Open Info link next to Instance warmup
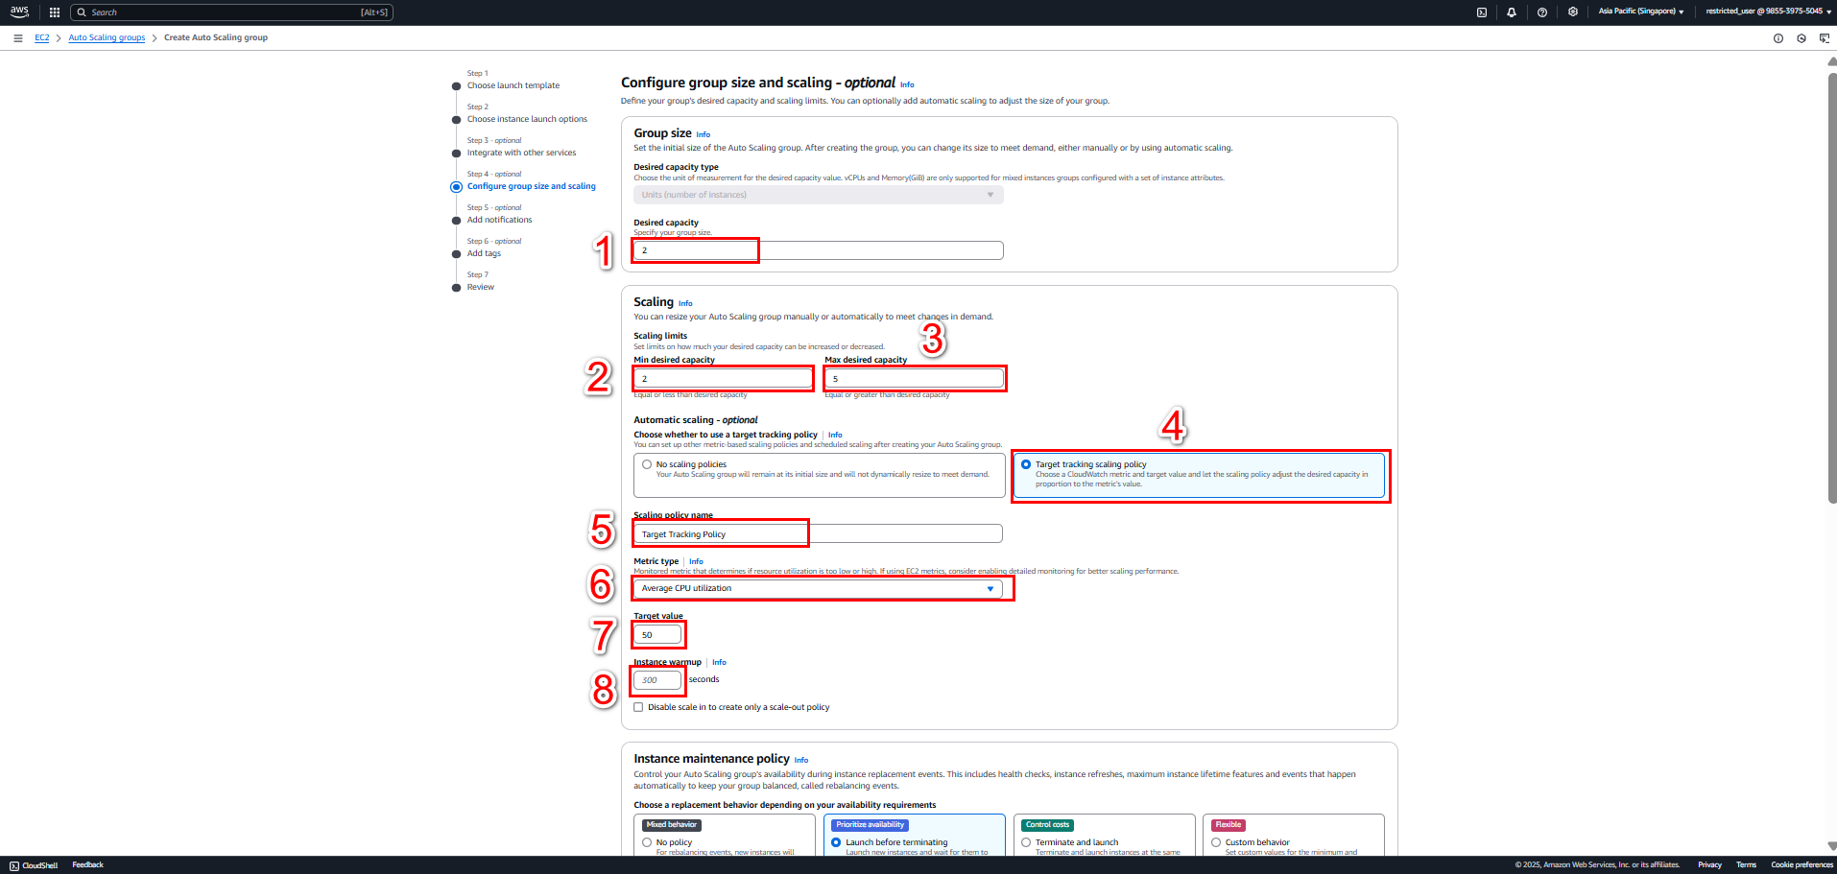Screen dimensions: 1837x874 719,662
